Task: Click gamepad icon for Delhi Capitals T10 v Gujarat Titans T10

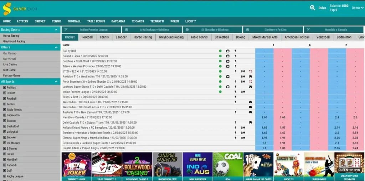Action: [250, 123]
